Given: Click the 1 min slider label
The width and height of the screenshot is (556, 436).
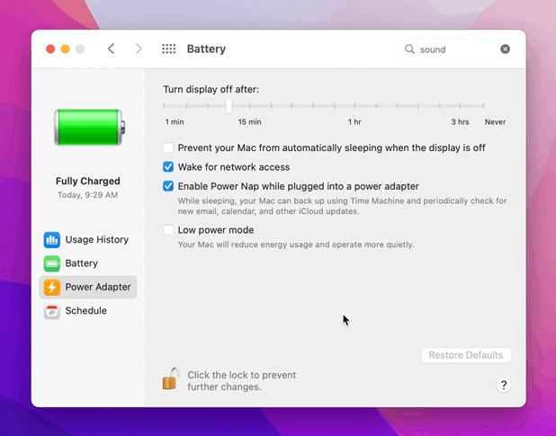Looking at the screenshot, I should tap(175, 122).
